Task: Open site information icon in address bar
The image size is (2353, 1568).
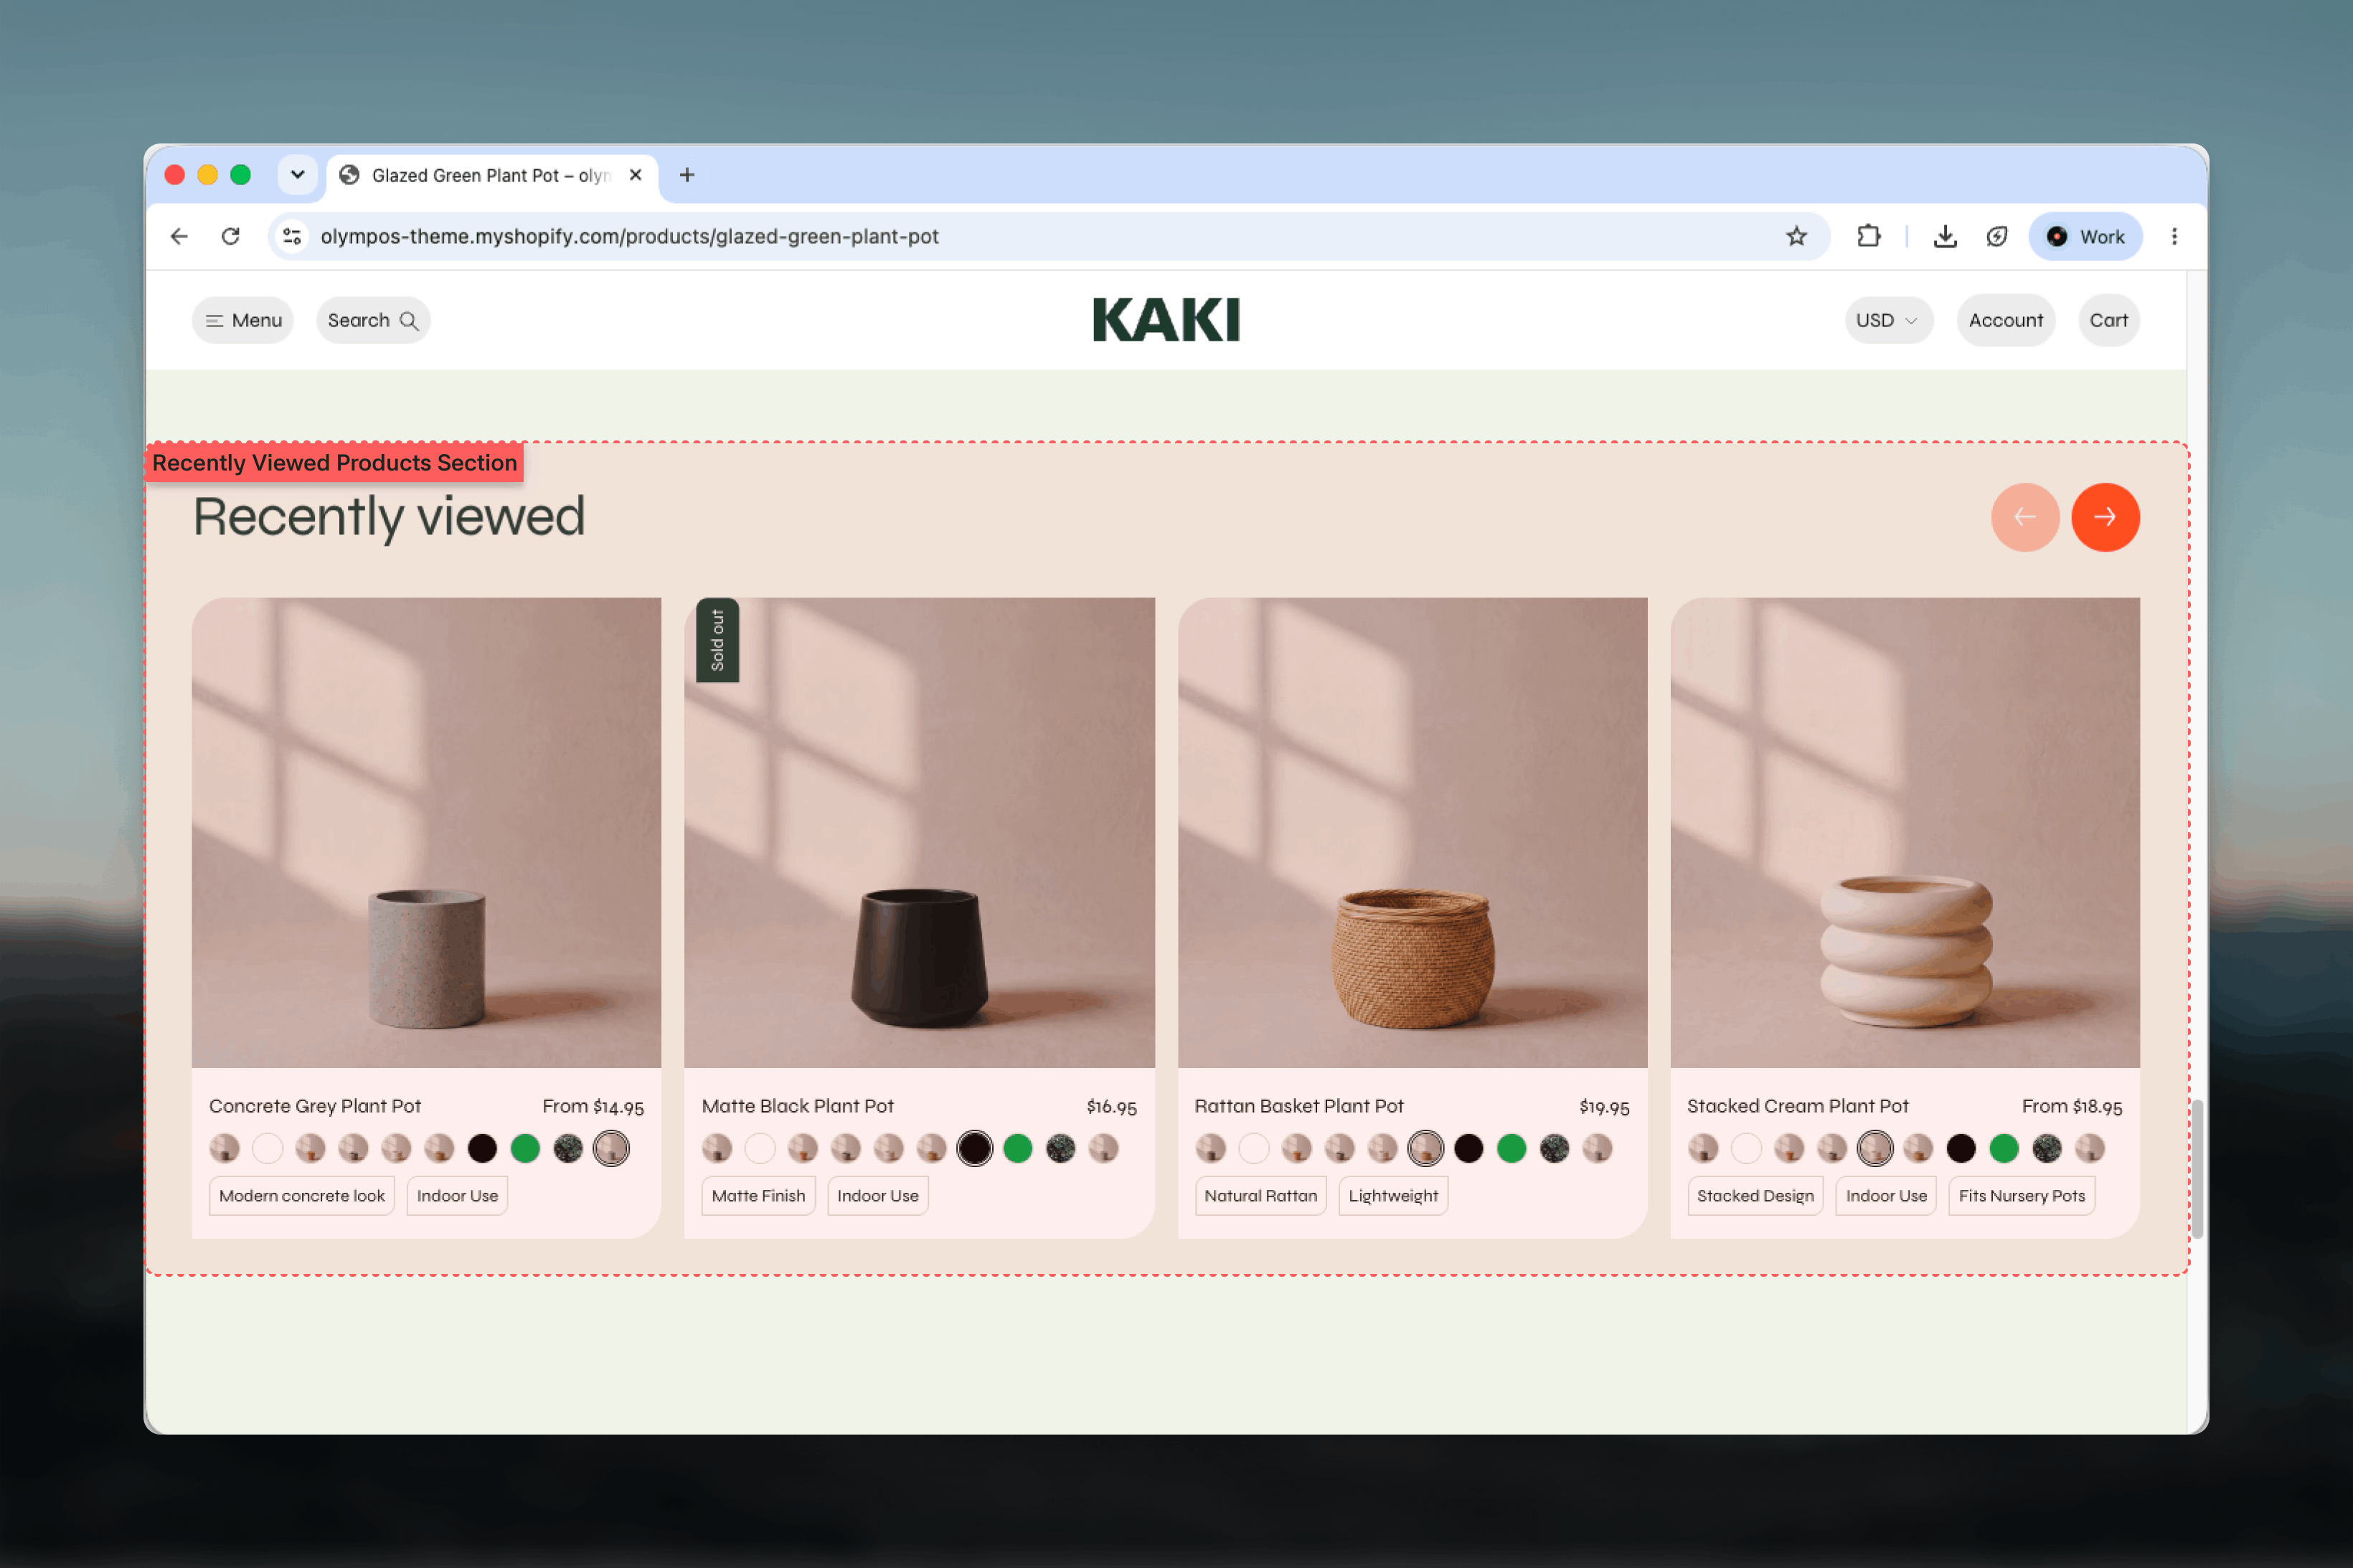Action: tap(292, 236)
